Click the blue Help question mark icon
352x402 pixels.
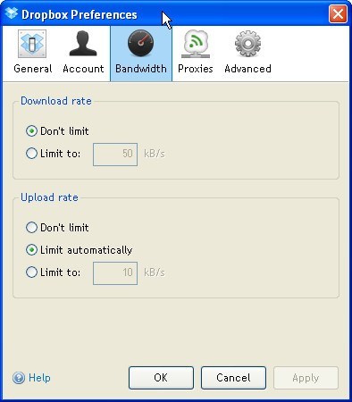click(x=19, y=378)
